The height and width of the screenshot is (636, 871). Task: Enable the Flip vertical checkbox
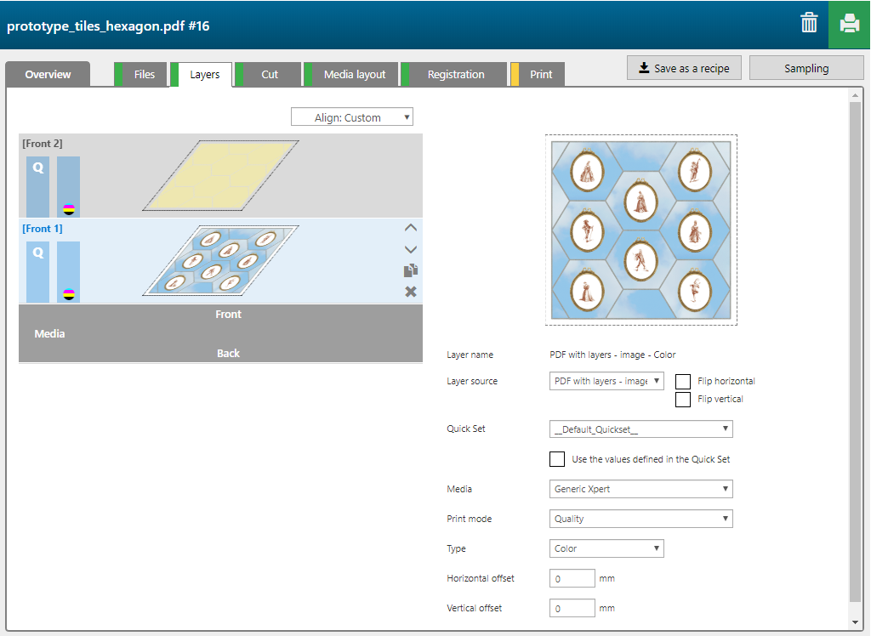tap(682, 399)
